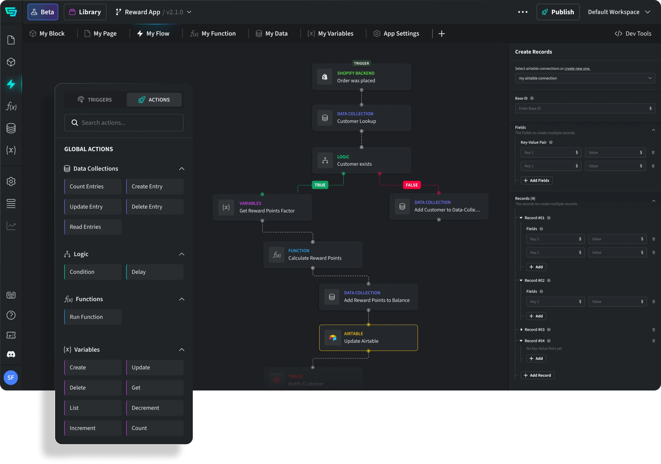
Task: Click the database icon in left sidebar
Action: coord(11,128)
